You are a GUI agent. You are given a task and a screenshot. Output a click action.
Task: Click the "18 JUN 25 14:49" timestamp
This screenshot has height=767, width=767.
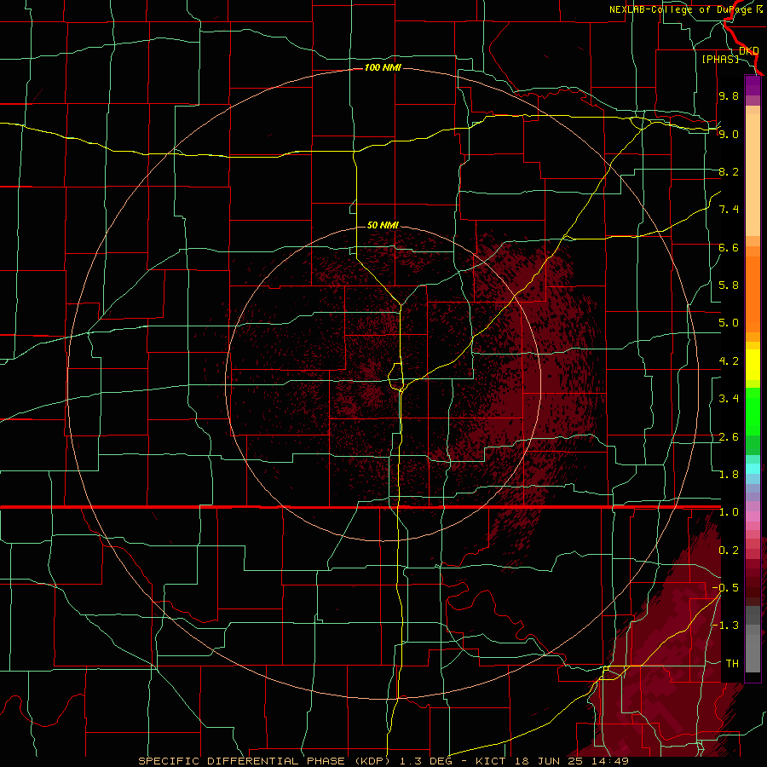click(x=571, y=761)
